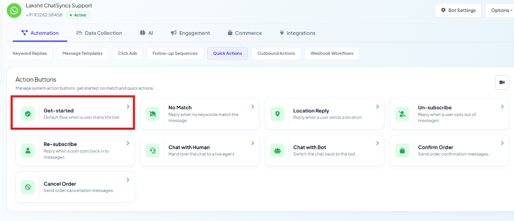Open the Cancel Order card chevron
514x221 pixels.
pyautogui.click(x=128, y=180)
